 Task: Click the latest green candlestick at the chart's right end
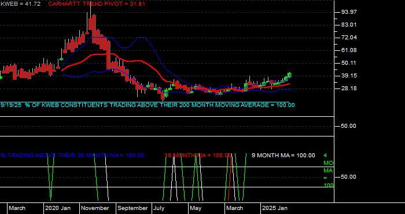tap(290, 75)
